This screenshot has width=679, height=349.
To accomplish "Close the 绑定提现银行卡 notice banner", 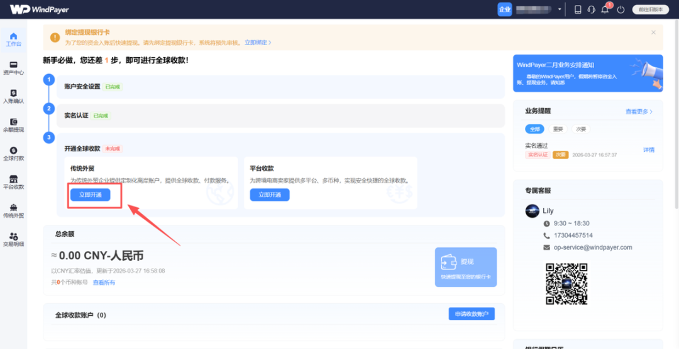I will tap(653, 33).
